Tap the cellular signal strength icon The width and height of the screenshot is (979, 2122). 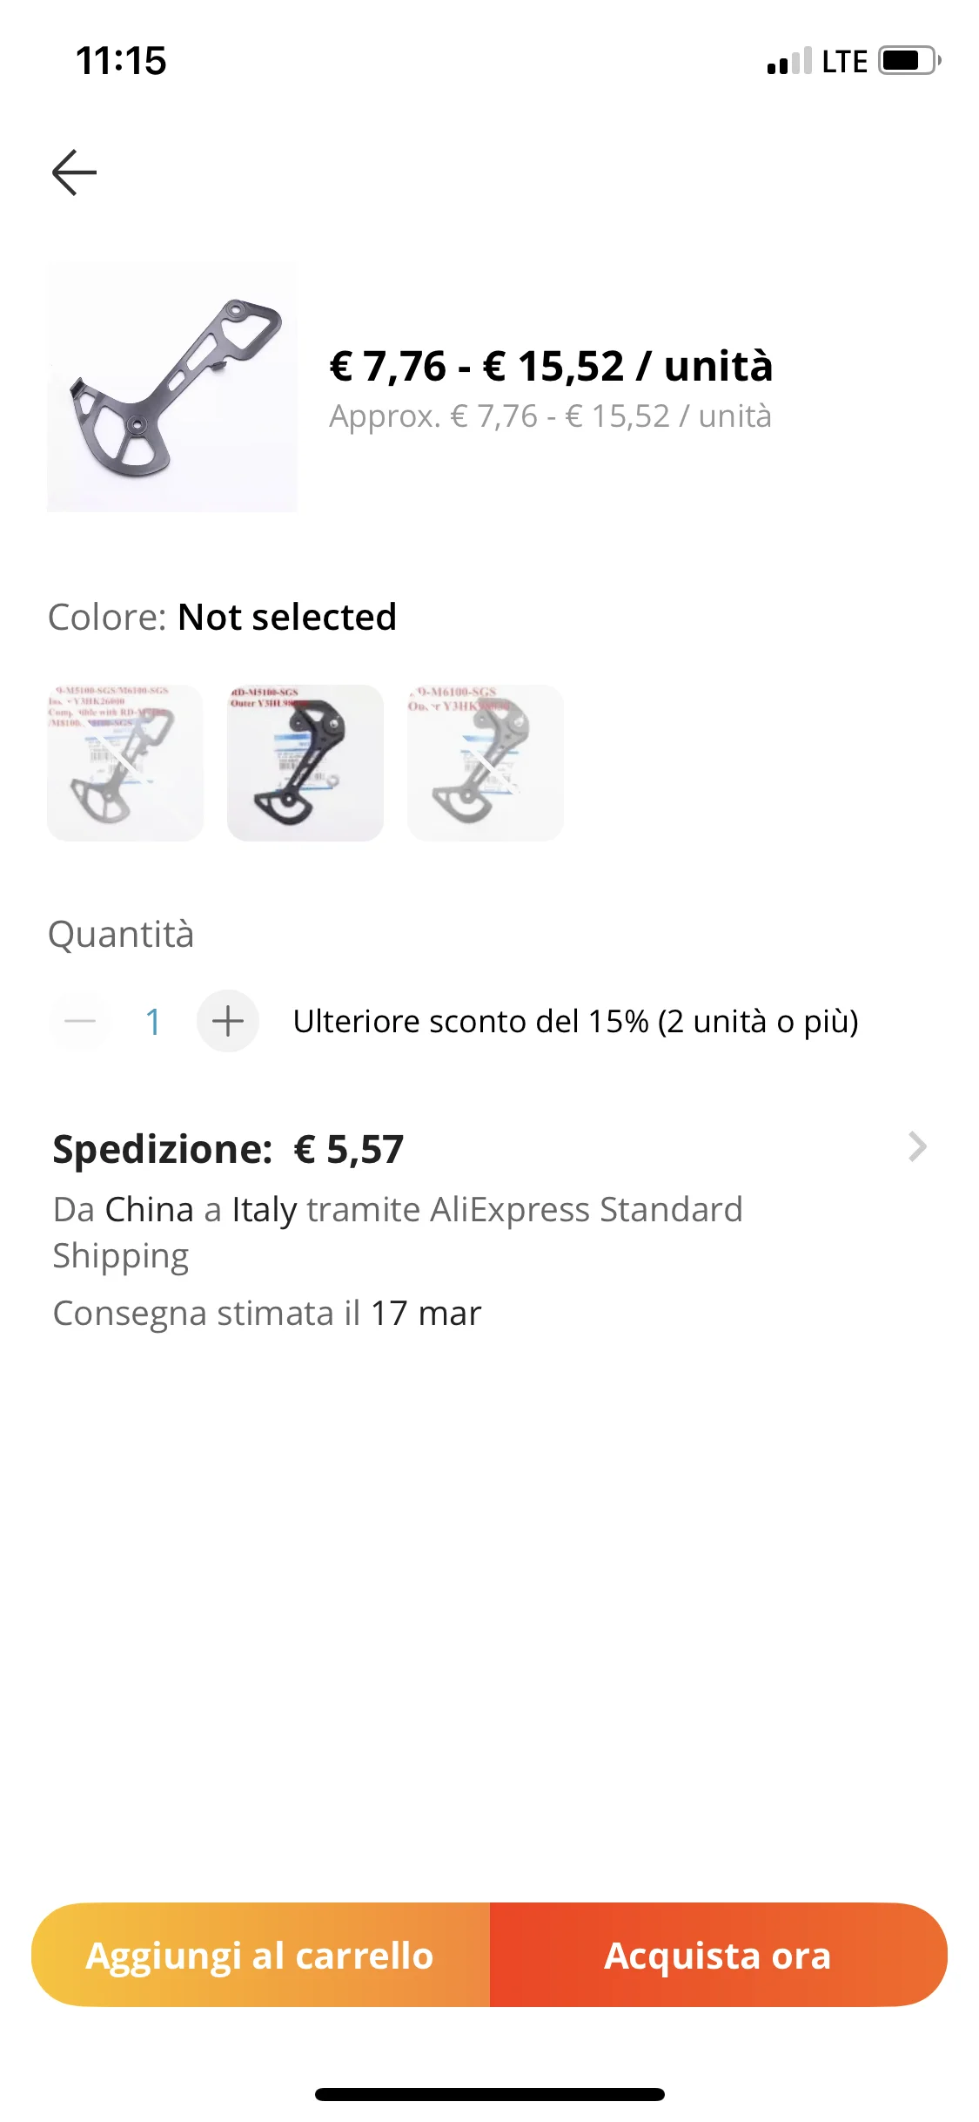click(x=789, y=61)
